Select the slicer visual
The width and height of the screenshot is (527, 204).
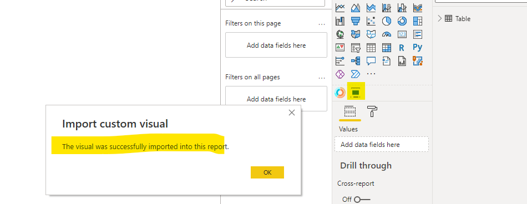[355, 48]
